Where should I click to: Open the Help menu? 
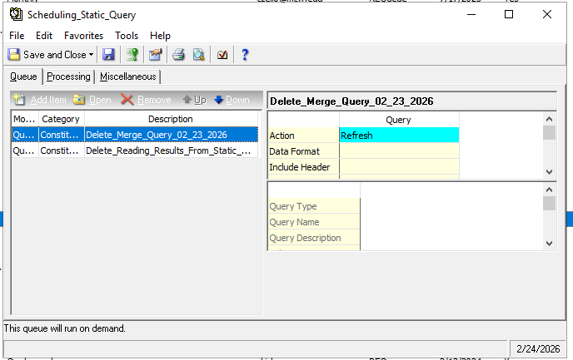160,36
